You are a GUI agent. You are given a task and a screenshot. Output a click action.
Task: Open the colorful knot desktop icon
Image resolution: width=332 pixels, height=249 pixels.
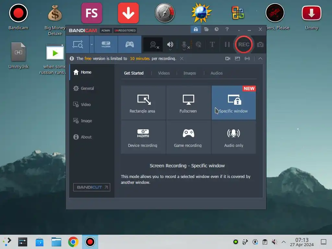(x=238, y=13)
